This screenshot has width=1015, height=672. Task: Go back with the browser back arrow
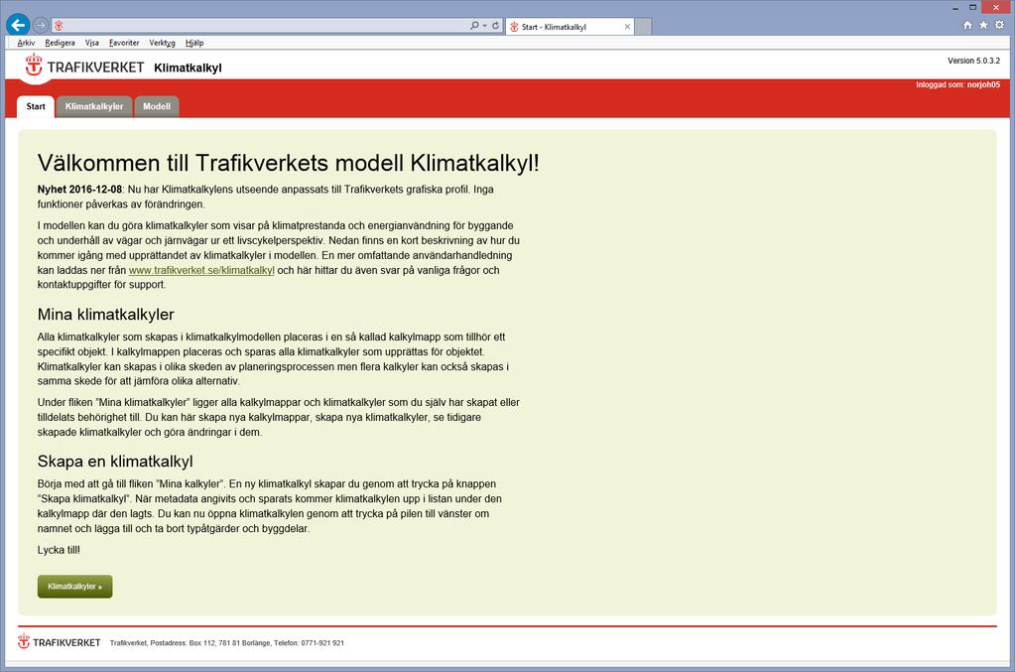[x=18, y=25]
